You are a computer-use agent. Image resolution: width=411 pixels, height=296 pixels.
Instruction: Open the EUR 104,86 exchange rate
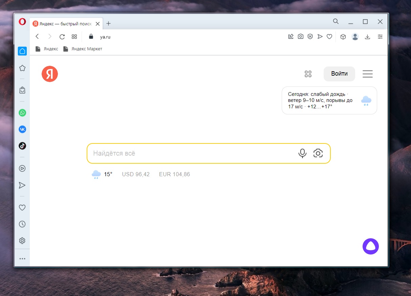[x=174, y=174]
